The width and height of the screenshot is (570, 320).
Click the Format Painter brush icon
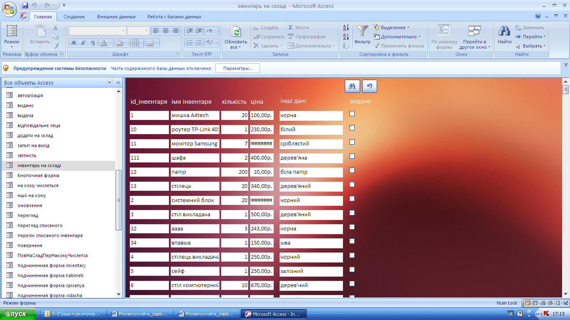55,46
